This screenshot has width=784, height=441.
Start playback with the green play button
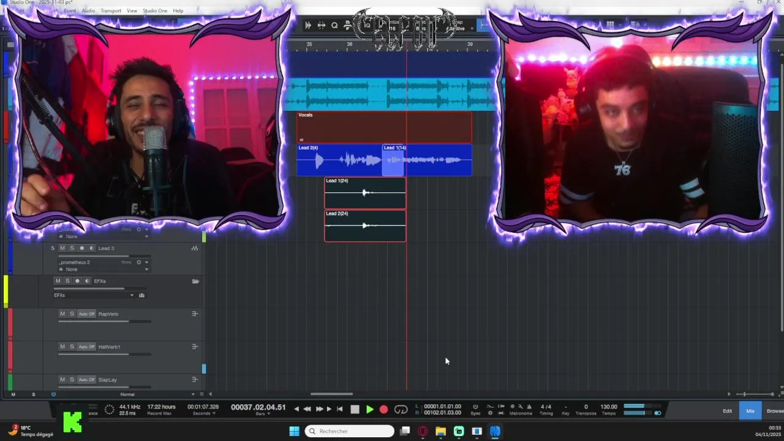tap(370, 409)
